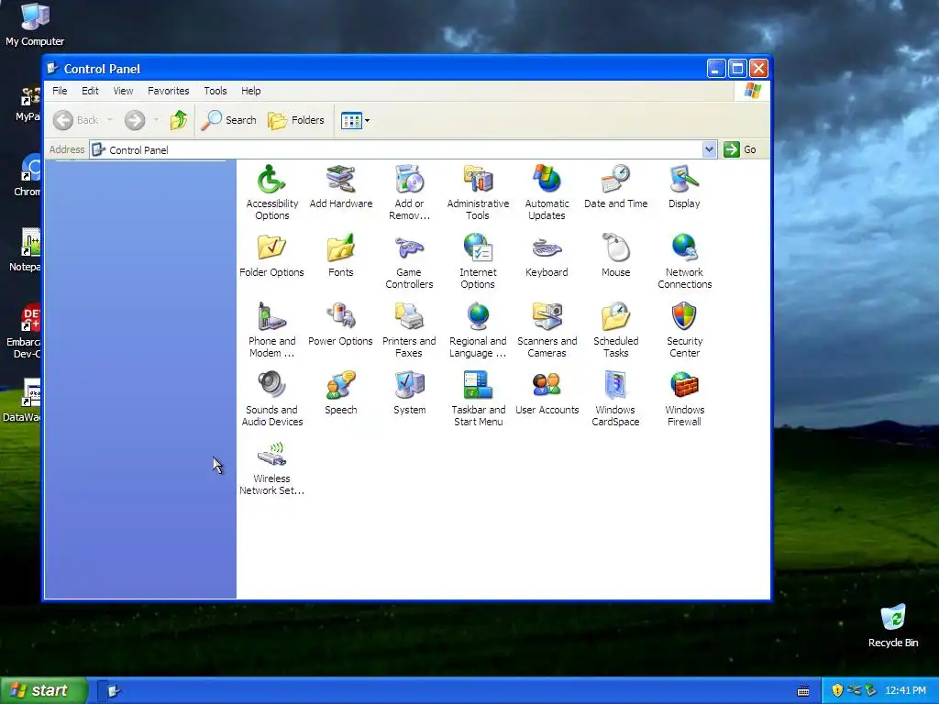
Task: Open Game Controllers icon
Action: tap(409, 261)
